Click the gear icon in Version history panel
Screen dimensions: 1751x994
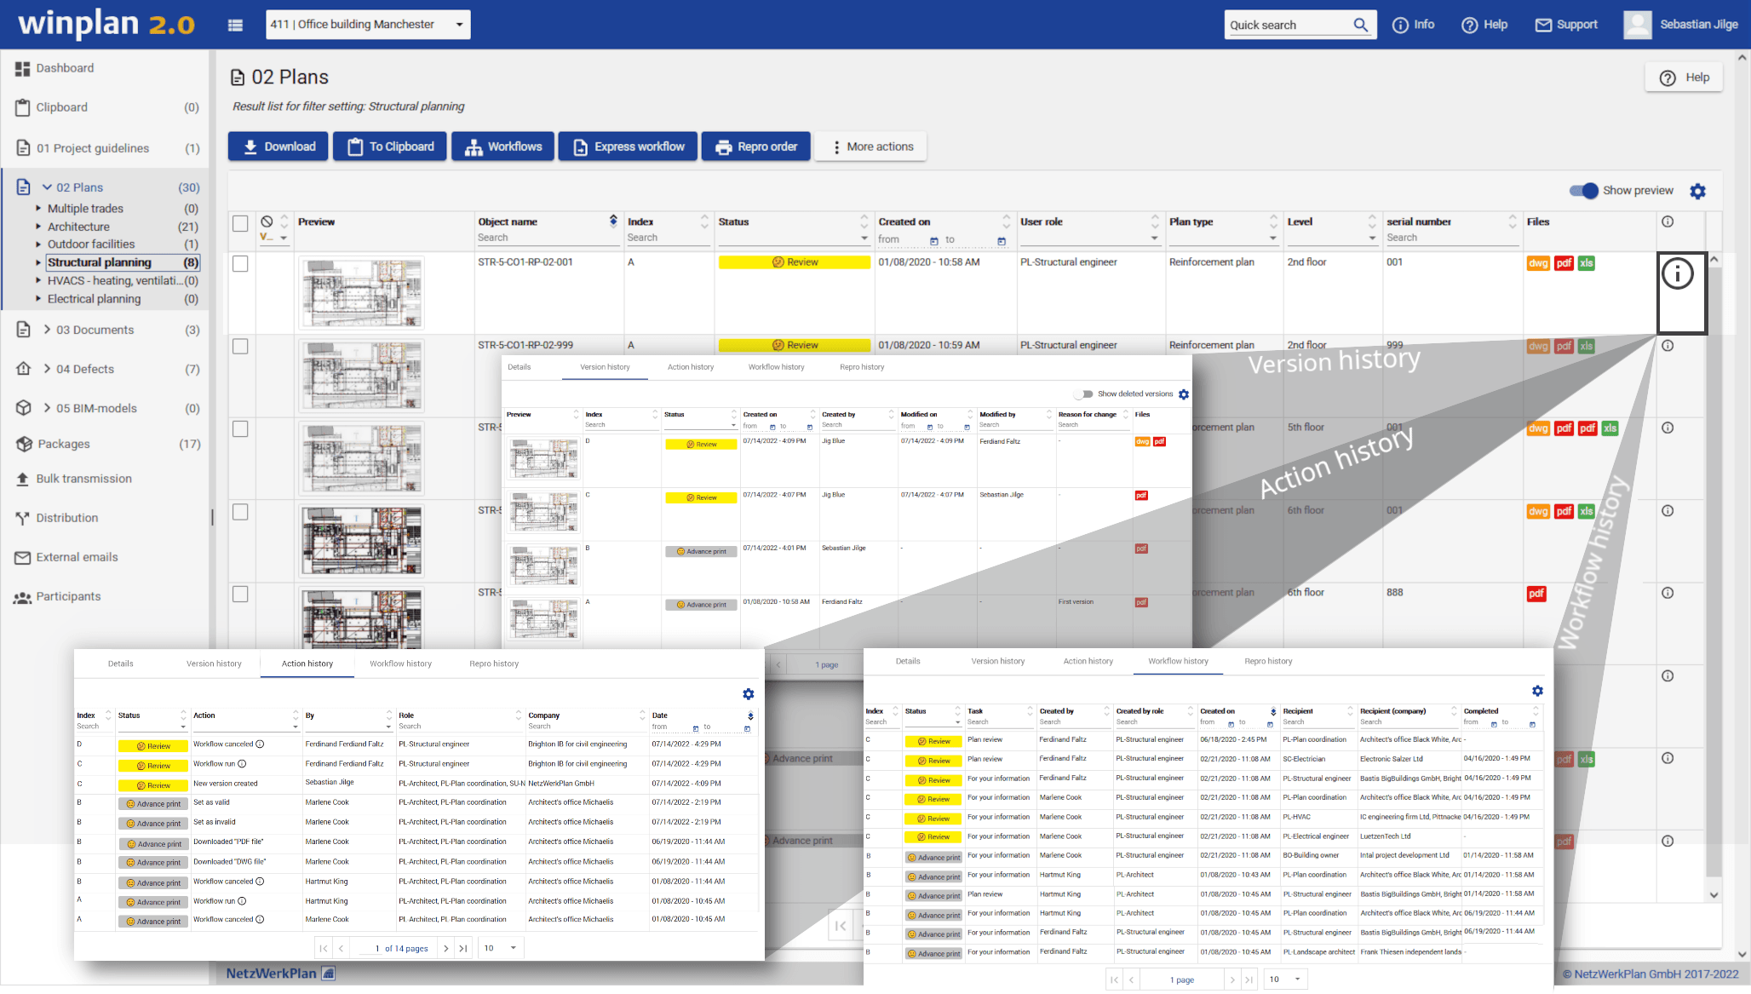pyautogui.click(x=1184, y=394)
